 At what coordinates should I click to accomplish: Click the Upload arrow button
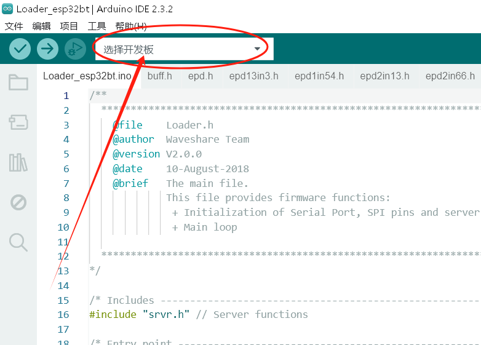click(47, 49)
